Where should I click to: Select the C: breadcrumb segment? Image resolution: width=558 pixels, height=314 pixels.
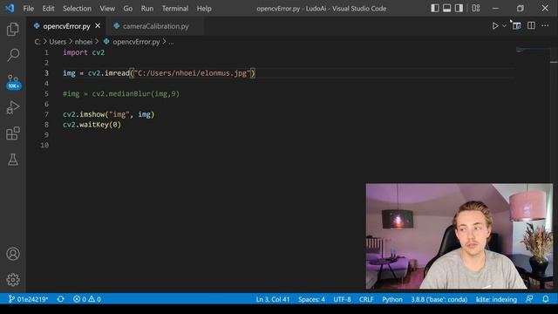tap(37, 42)
